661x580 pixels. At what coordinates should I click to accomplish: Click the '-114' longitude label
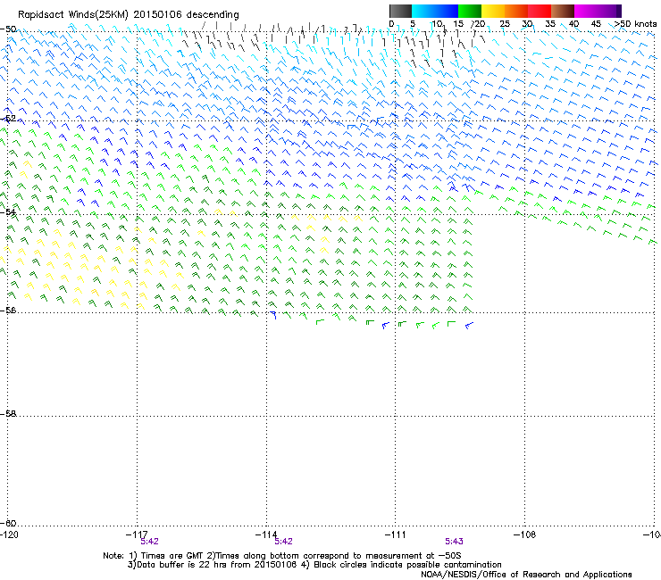(x=266, y=534)
